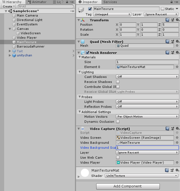Open Quad Mesh Filter gear menu

pyautogui.click(x=178, y=41)
